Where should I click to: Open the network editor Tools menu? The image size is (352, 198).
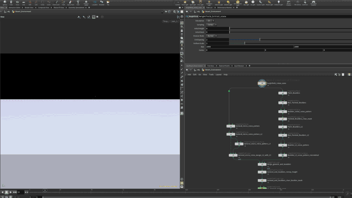(x=211, y=74)
